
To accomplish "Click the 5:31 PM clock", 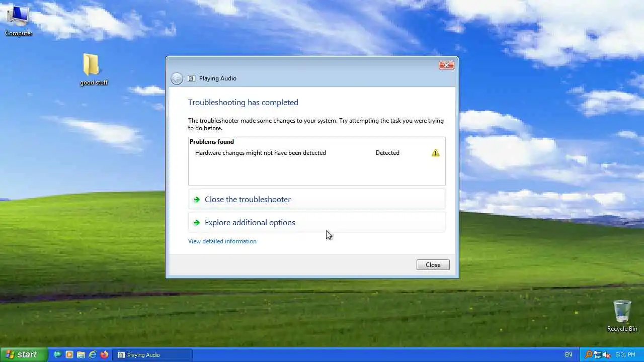I will 625,355.
